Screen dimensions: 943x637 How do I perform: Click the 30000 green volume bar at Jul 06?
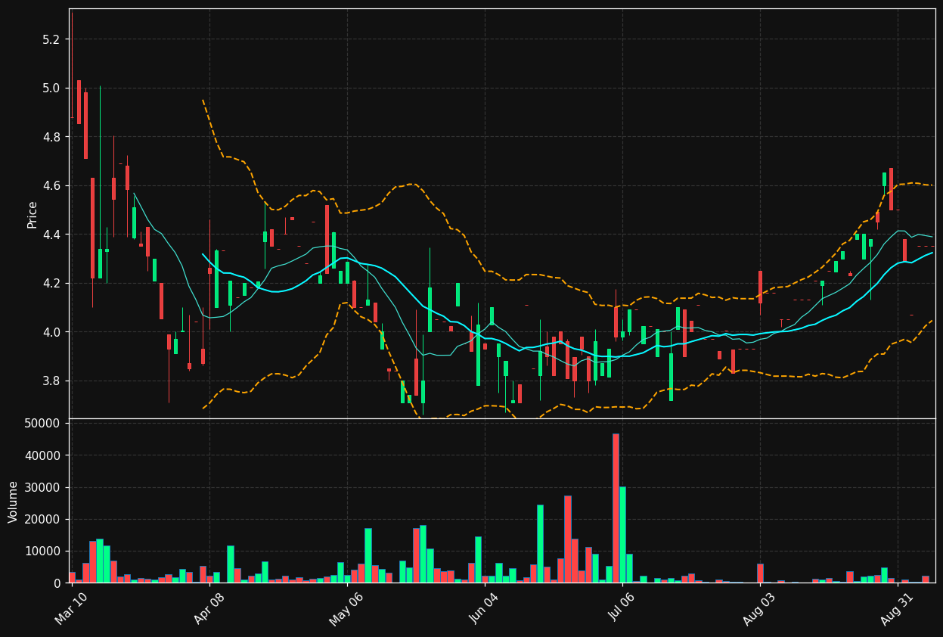(622, 535)
